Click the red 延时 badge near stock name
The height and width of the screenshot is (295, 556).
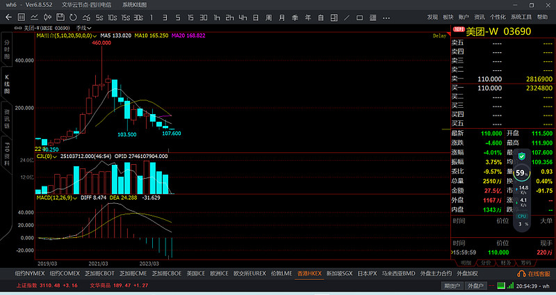pos(459,29)
